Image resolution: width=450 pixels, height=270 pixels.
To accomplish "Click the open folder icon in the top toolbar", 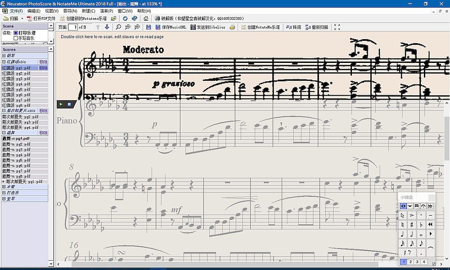I will pyautogui.click(x=114, y=18).
